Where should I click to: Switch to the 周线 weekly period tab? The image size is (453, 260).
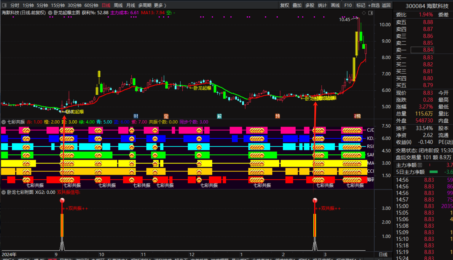[x=118, y=5]
